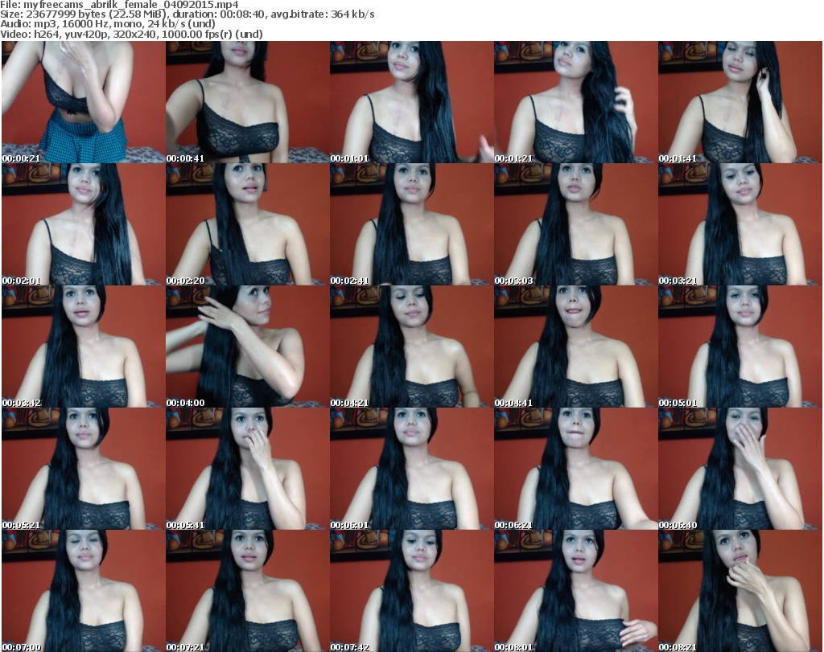Select the thumbnail timestamped 00:01:01
824x652 pixels.
(411, 102)
